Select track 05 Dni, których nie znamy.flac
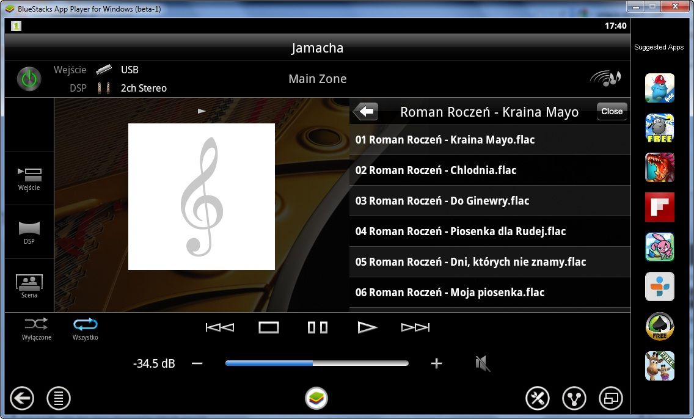Viewport: 694px width, 419px height. pyautogui.click(x=490, y=262)
